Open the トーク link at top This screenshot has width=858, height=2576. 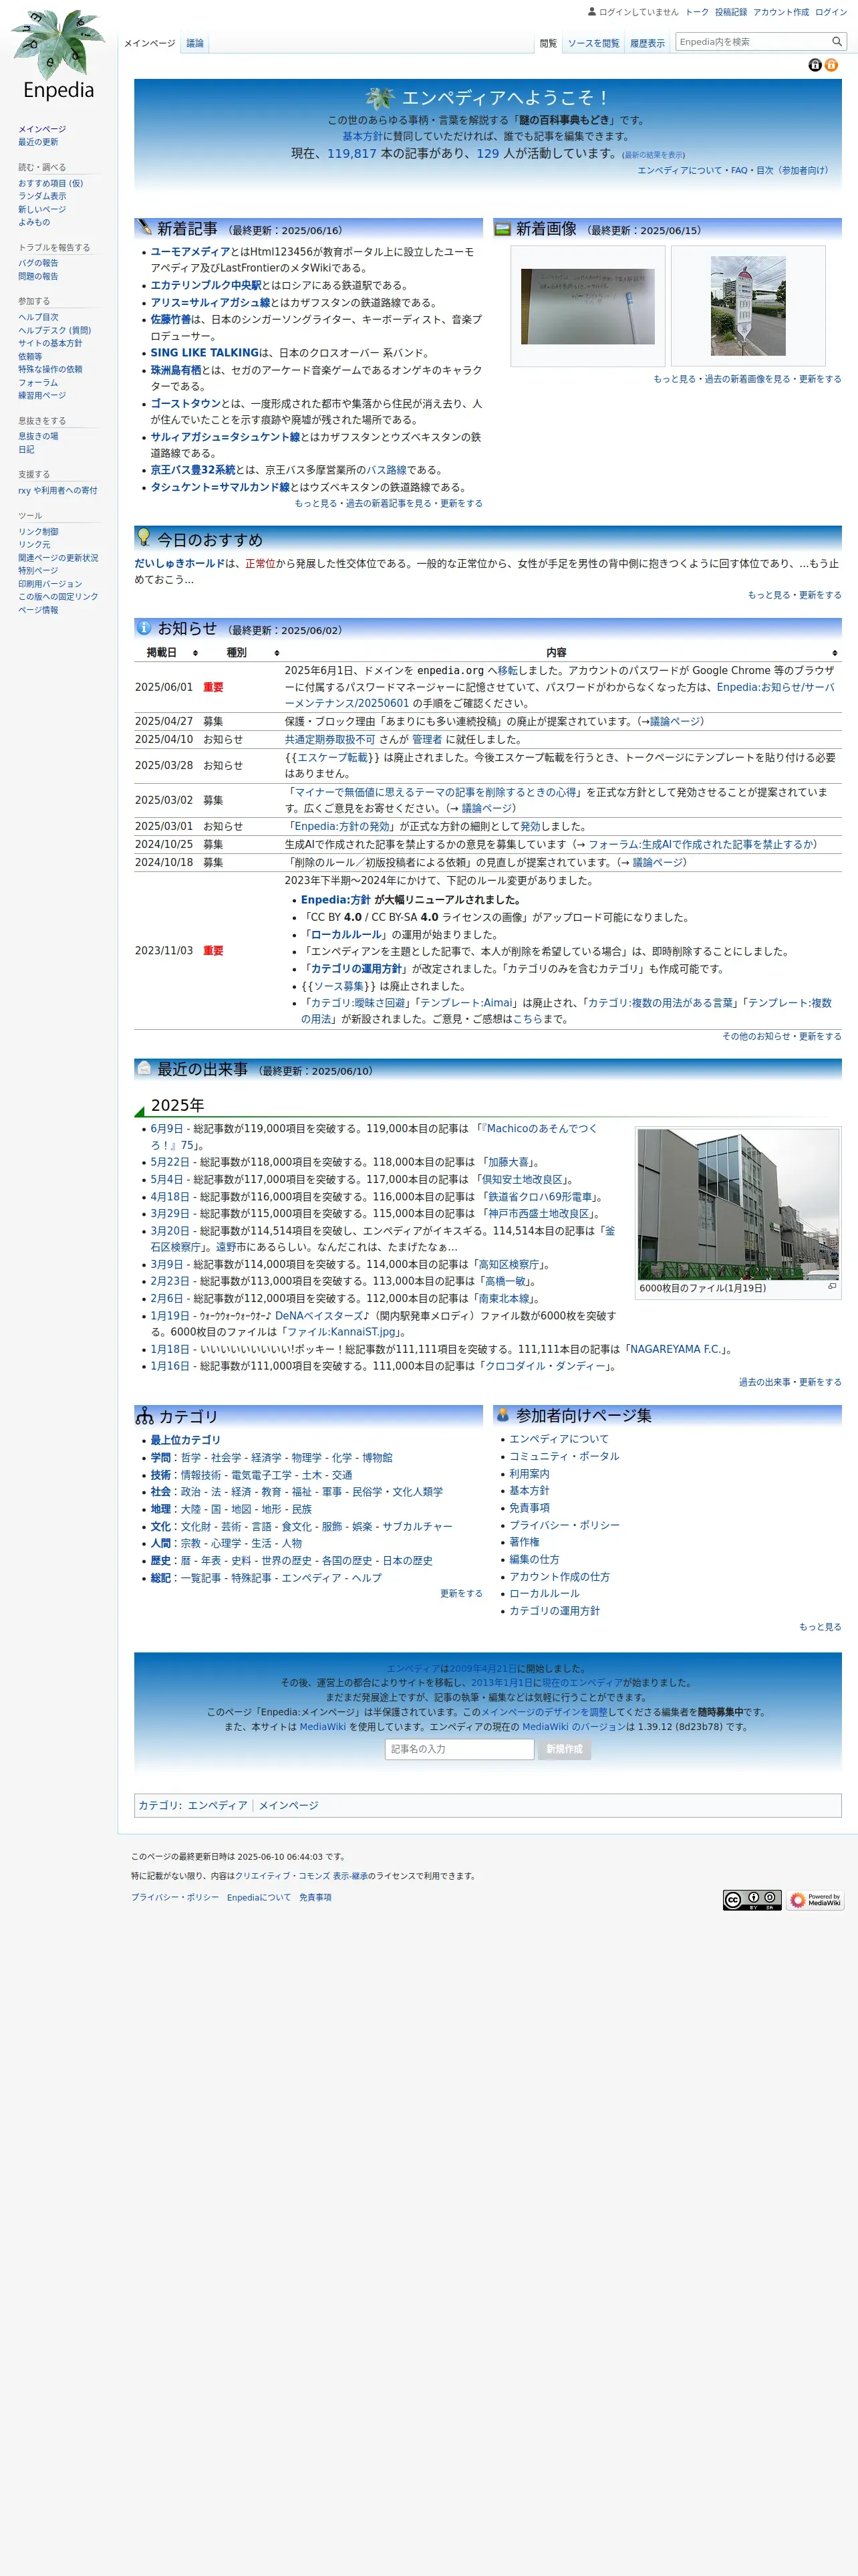697,12
